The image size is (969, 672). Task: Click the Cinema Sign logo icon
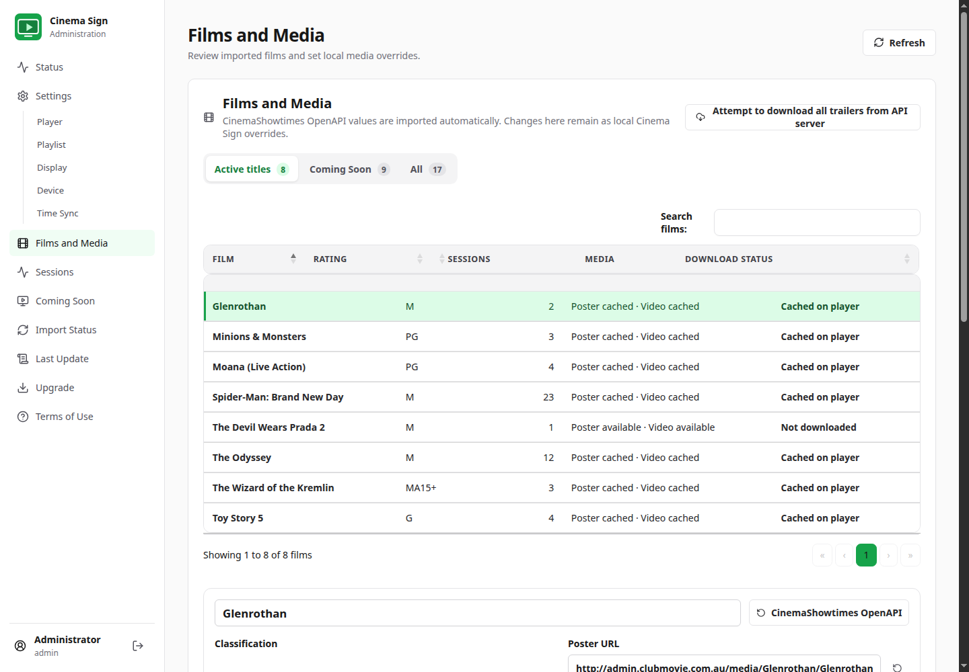coord(28,27)
